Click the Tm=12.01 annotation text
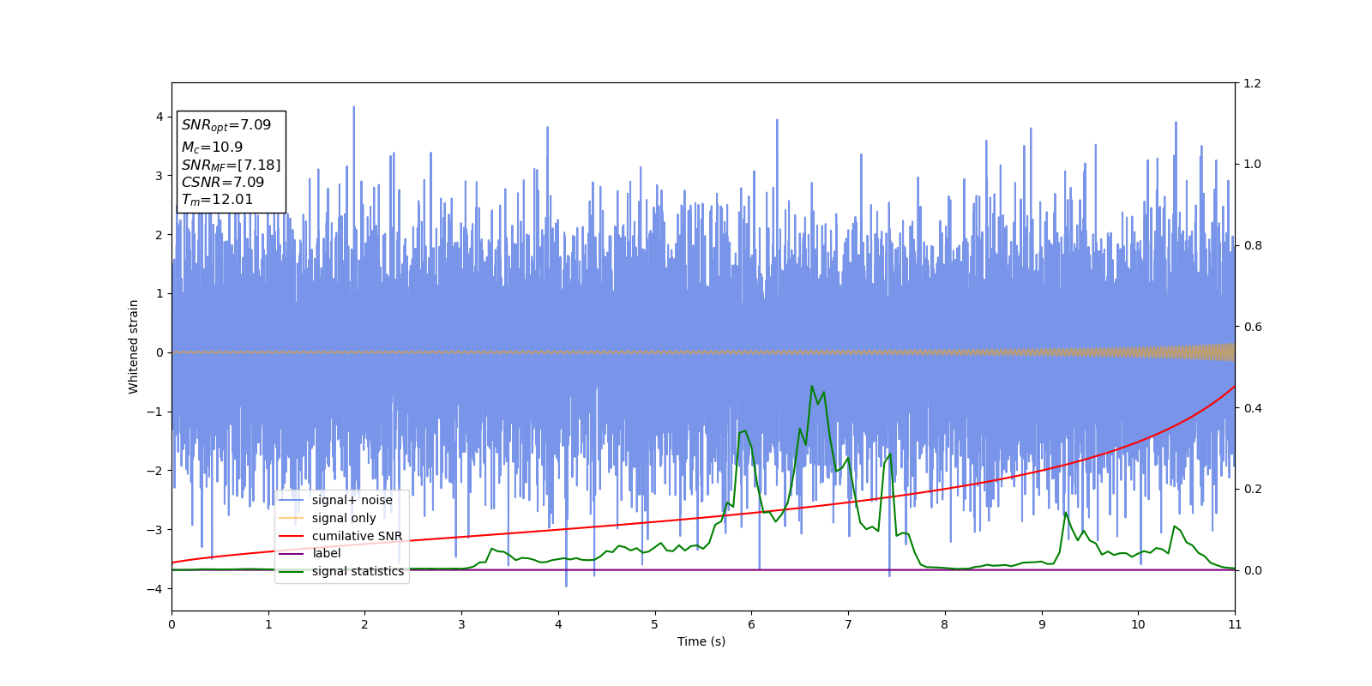The image size is (1372, 686). [x=217, y=200]
